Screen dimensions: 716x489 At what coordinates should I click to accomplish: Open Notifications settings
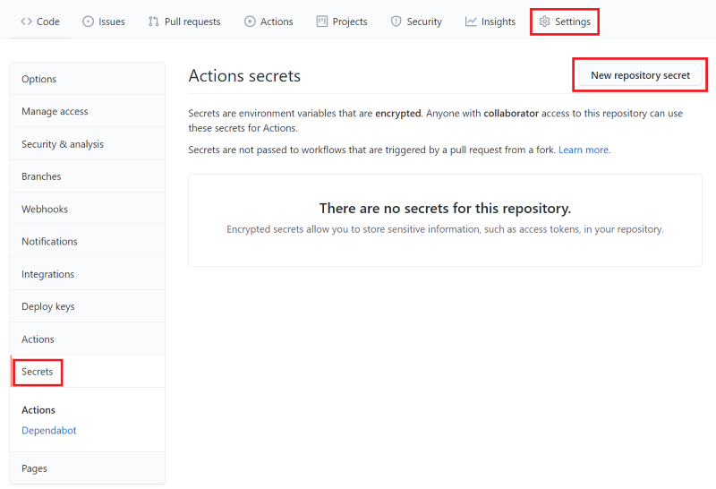pyautogui.click(x=87, y=241)
